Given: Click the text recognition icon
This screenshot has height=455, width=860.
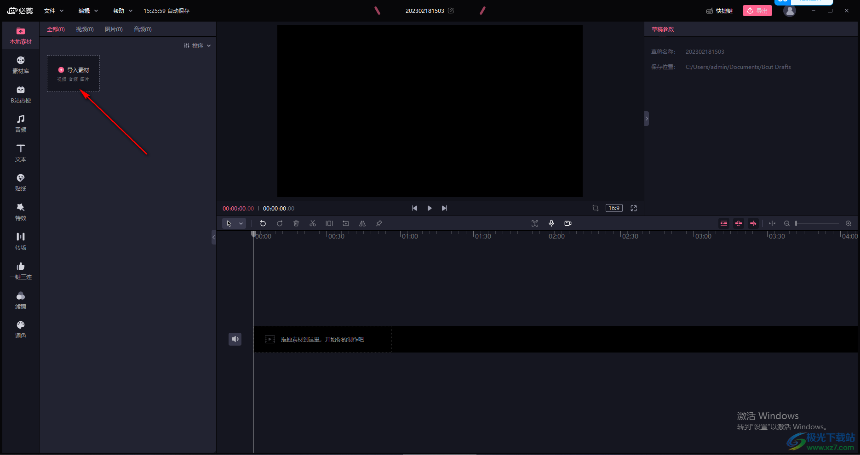Looking at the screenshot, I should tap(535, 223).
